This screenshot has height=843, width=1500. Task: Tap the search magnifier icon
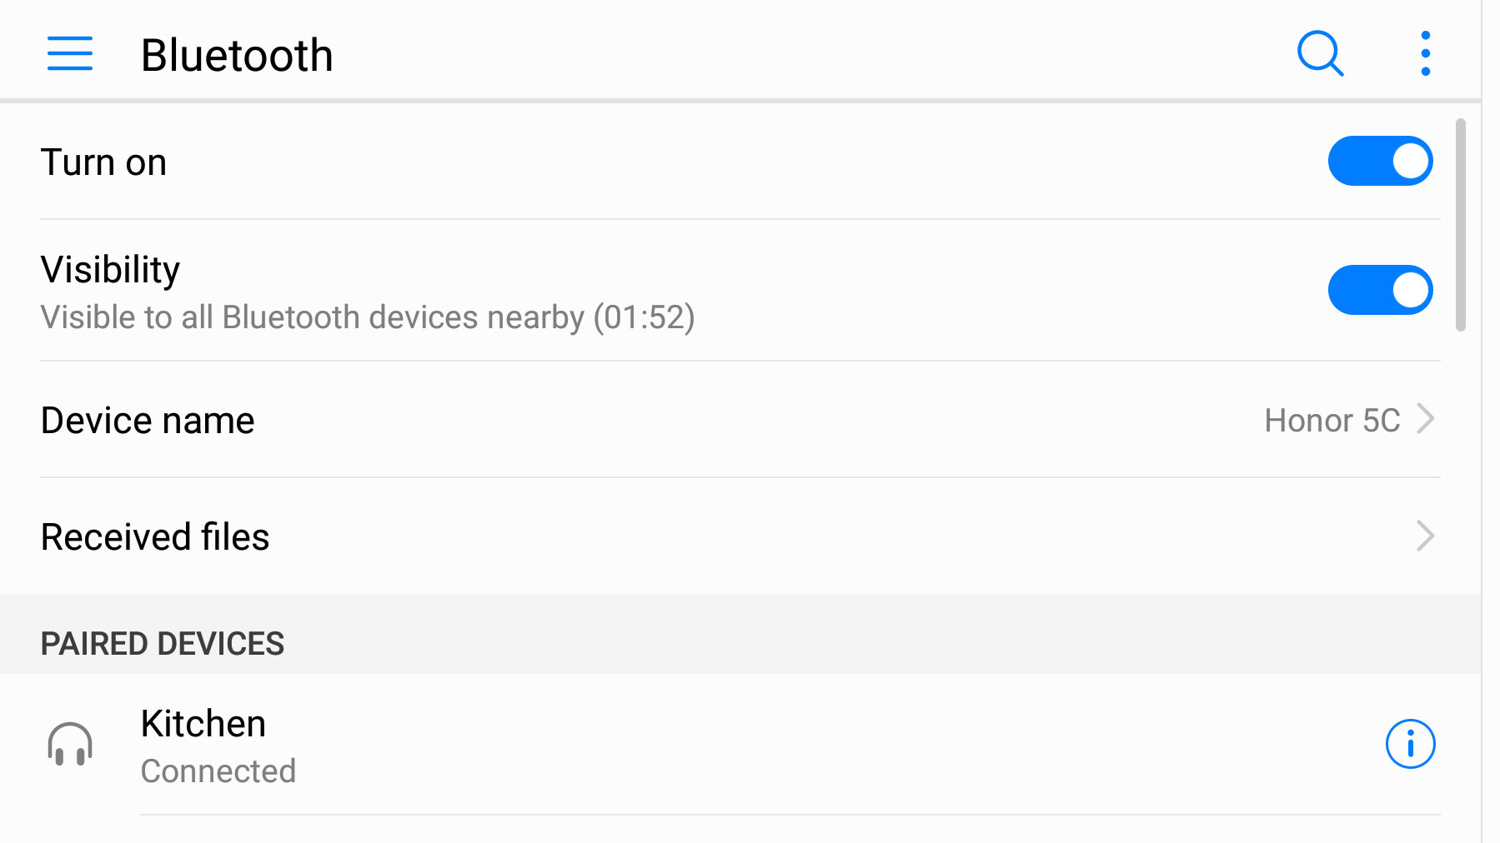[x=1321, y=54]
